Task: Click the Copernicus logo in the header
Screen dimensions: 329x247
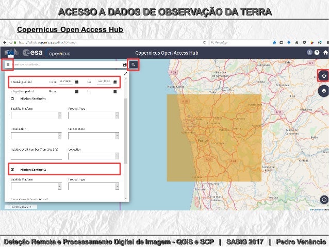Action: 58,53
